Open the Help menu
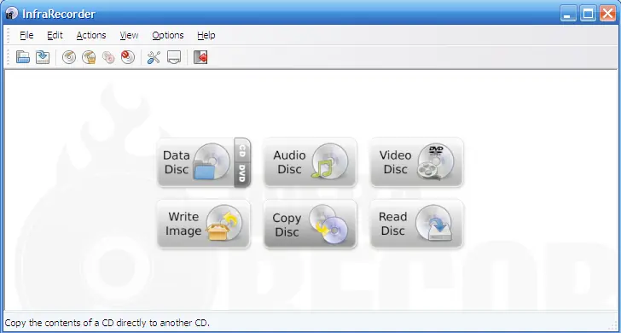 pos(206,35)
